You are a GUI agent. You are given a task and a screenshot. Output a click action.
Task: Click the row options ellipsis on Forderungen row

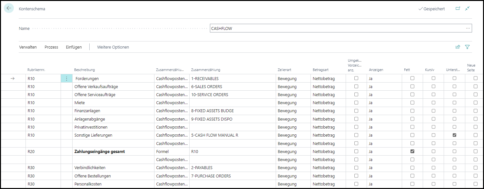pyautogui.click(x=66, y=78)
